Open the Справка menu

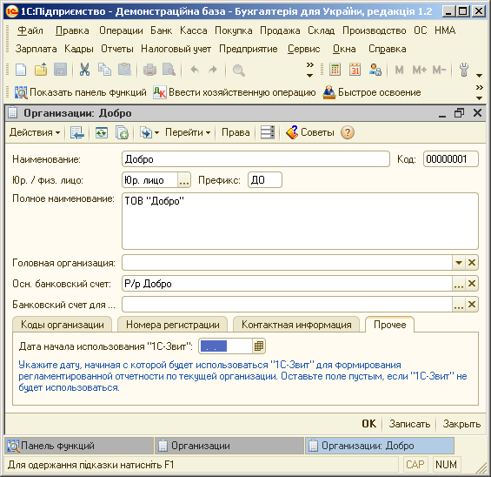click(x=387, y=49)
